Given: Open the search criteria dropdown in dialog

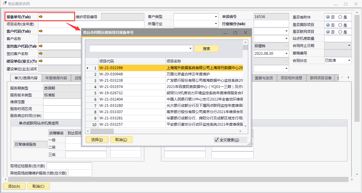Looking at the screenshot, I should pos(191,48).
